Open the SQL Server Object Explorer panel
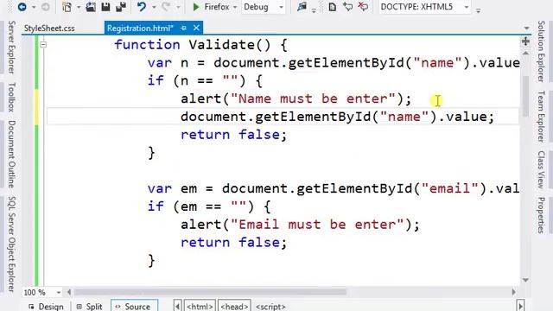 tap(11, 244)
